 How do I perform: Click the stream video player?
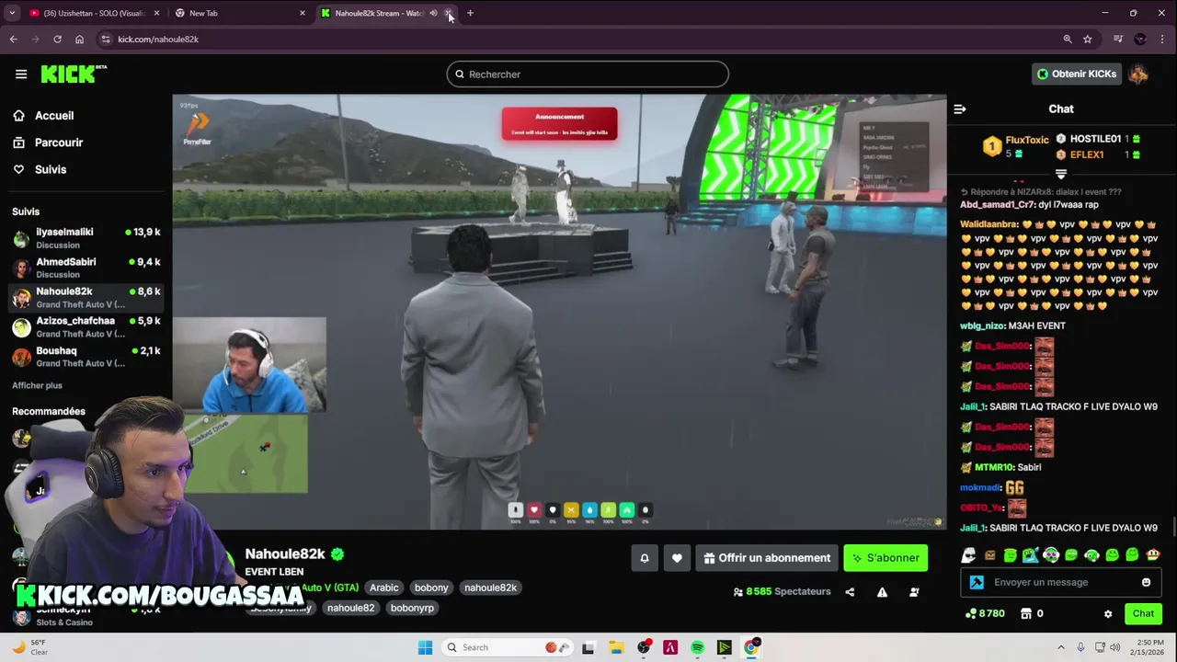[x=559, y=312]
